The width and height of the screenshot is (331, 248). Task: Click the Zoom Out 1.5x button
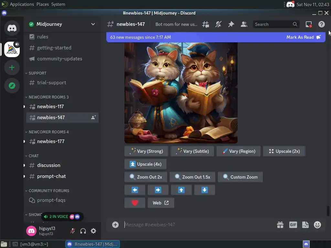coord(192,177)
